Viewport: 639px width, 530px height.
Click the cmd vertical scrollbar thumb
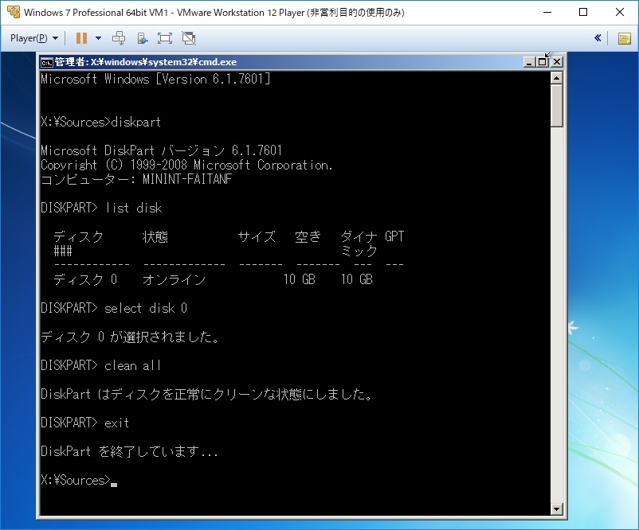tap(557, 105)
